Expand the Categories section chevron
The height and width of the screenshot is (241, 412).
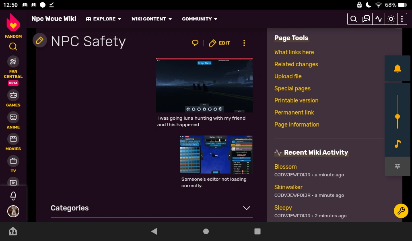click(x=247, y=208)
